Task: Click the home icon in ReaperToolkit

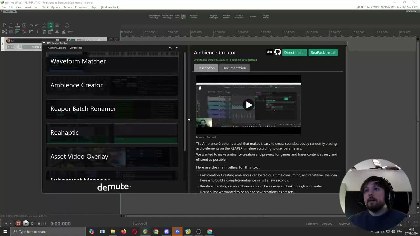Action: (x=170, y=48)
